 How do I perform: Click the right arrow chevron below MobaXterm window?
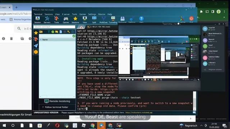(190, 119)
